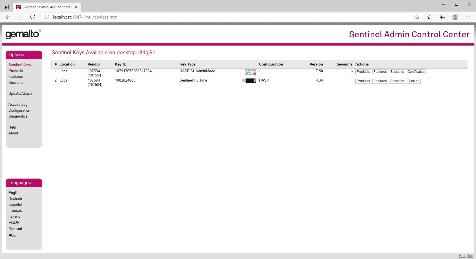Select the Gemalto Sentinel ACC browser tab
Viewport: 476px width, 259px height.
point(47,7)
